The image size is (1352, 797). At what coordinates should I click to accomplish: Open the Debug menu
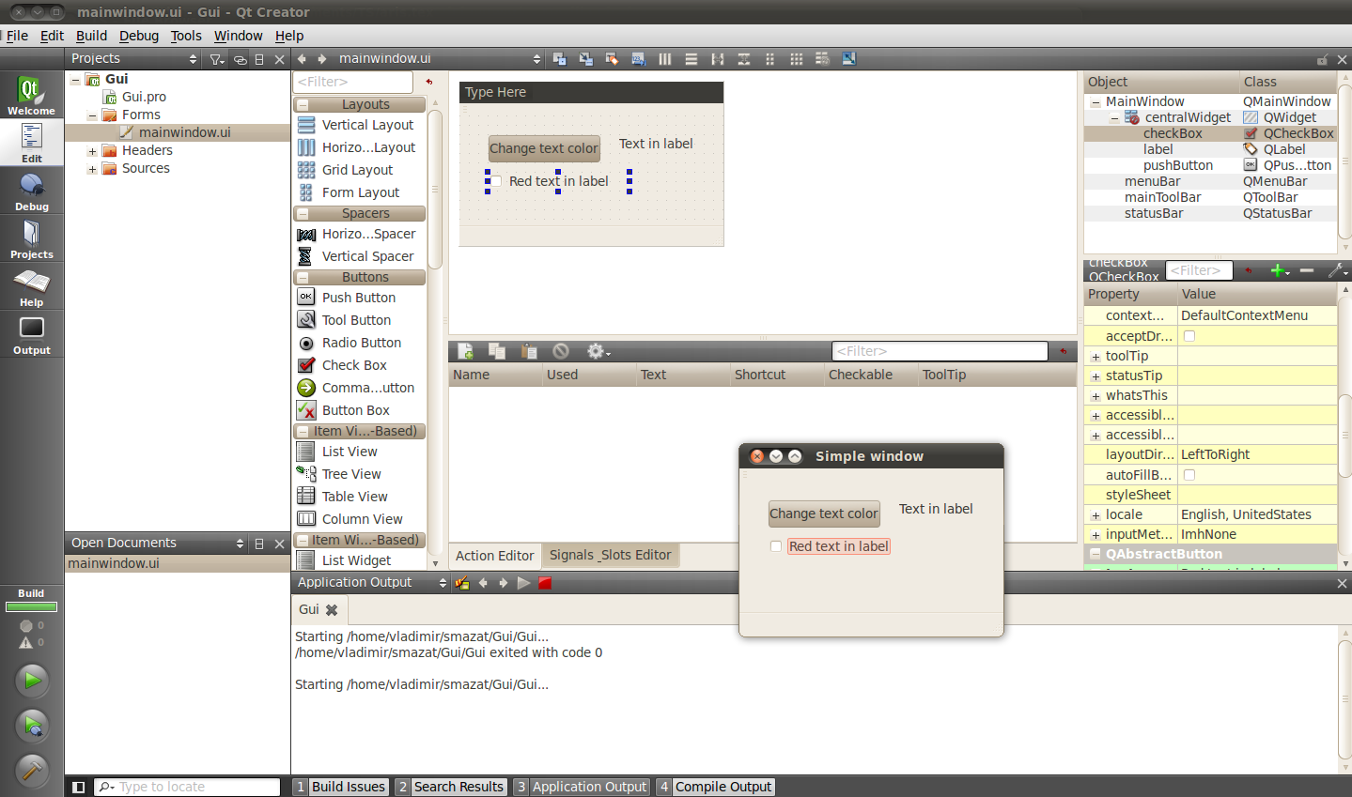click(x=139, y=36)
